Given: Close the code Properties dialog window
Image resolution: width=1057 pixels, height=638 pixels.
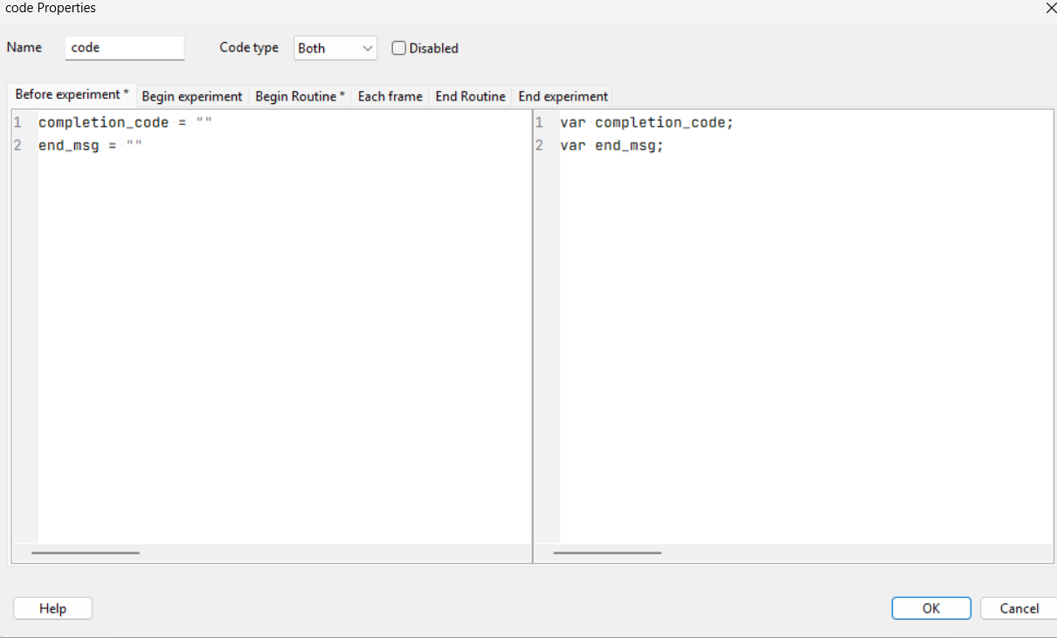Looking at the screenshot, I should point(1049,8).
